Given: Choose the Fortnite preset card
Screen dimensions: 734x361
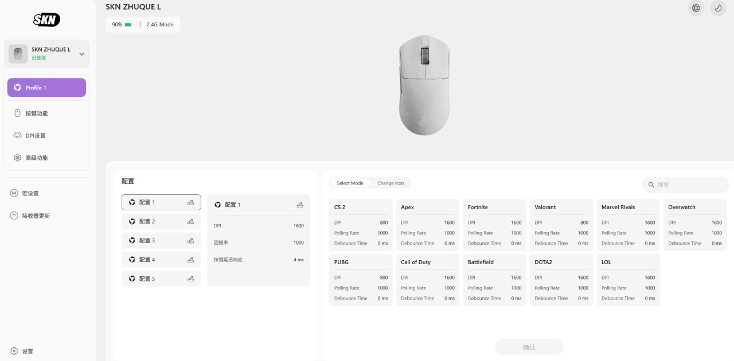Looking at the screenshot, I should pos(495,225).
